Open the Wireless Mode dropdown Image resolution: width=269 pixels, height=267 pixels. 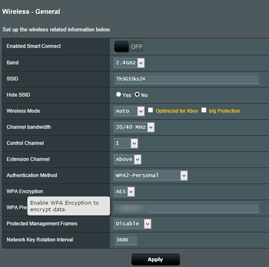129,111
